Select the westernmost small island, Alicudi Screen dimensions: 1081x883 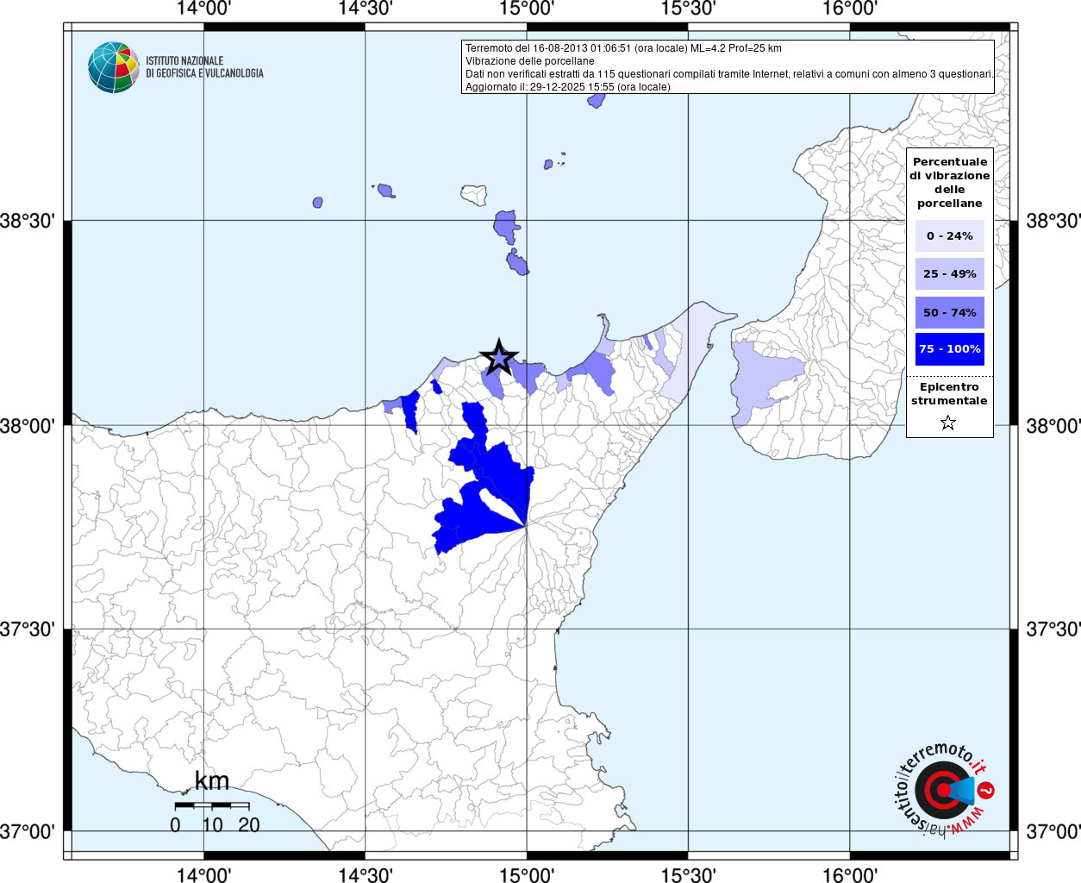click(x=317, y=203)
